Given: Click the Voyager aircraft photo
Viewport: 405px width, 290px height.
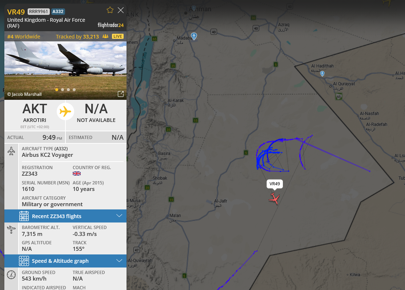Looking at the screenshot, I should [65, 70].
